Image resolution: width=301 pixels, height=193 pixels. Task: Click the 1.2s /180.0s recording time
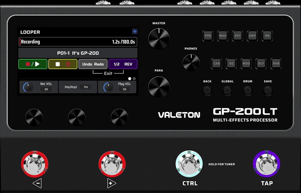coord(123,42)
